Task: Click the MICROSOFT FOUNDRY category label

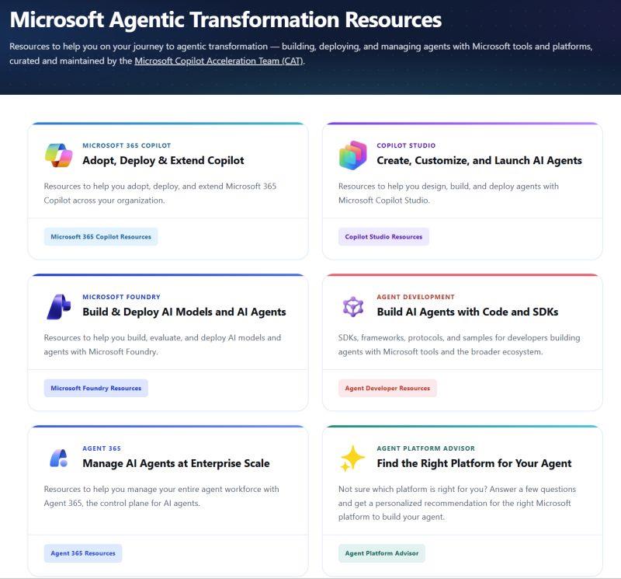Action: pos(122,297)
